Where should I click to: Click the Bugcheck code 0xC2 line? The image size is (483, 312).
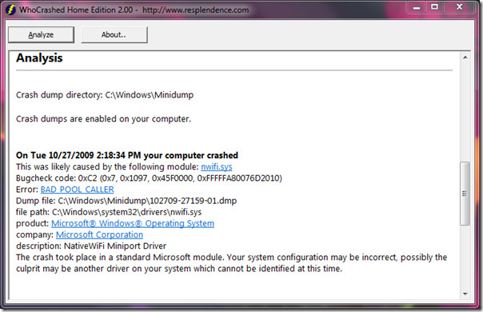click(149, 178)
